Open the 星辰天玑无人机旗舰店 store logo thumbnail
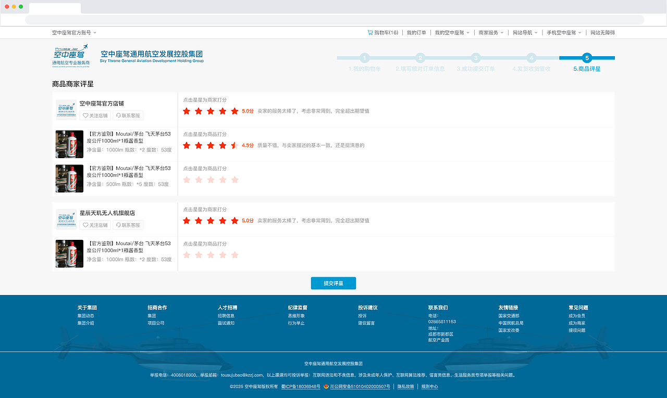 pos(66,220)
